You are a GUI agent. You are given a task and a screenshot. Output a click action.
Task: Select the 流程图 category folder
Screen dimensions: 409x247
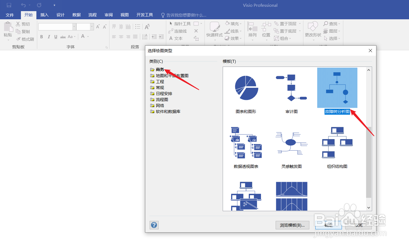pos(159,99)
